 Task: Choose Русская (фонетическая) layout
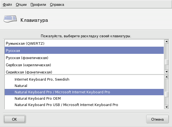(27, 58)
